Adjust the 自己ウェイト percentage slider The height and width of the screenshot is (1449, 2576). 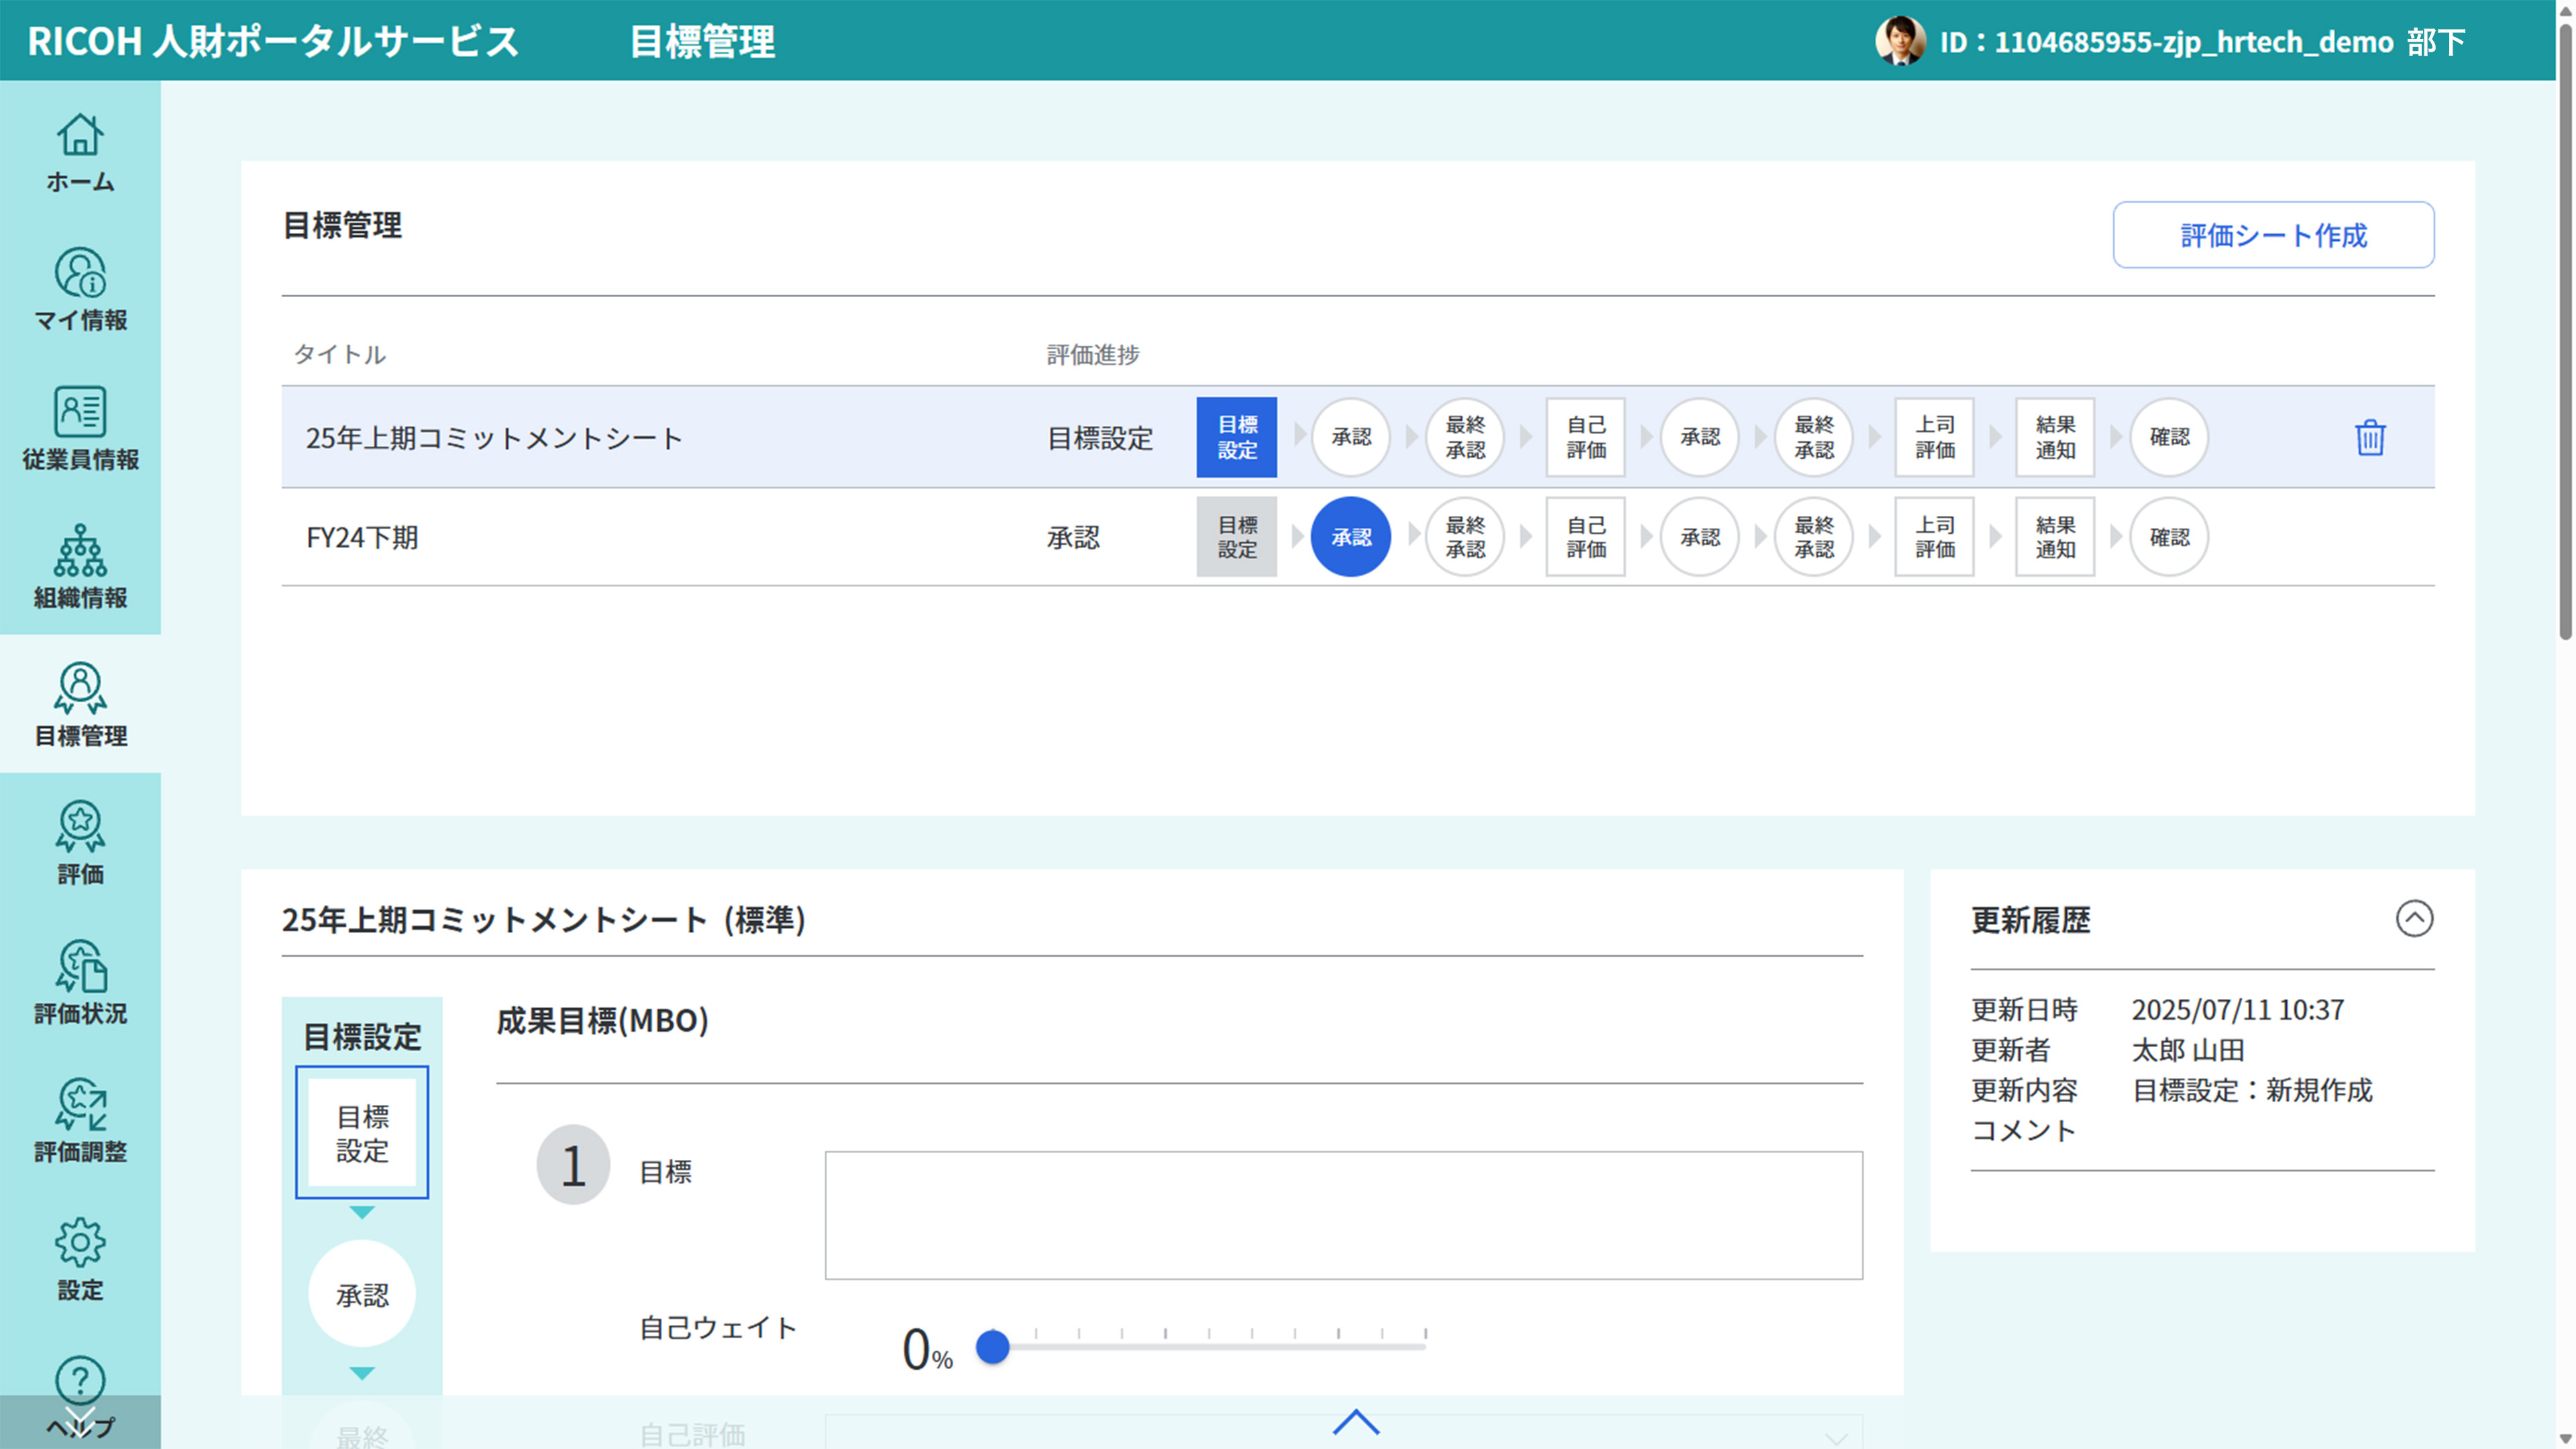[993, 1347]
